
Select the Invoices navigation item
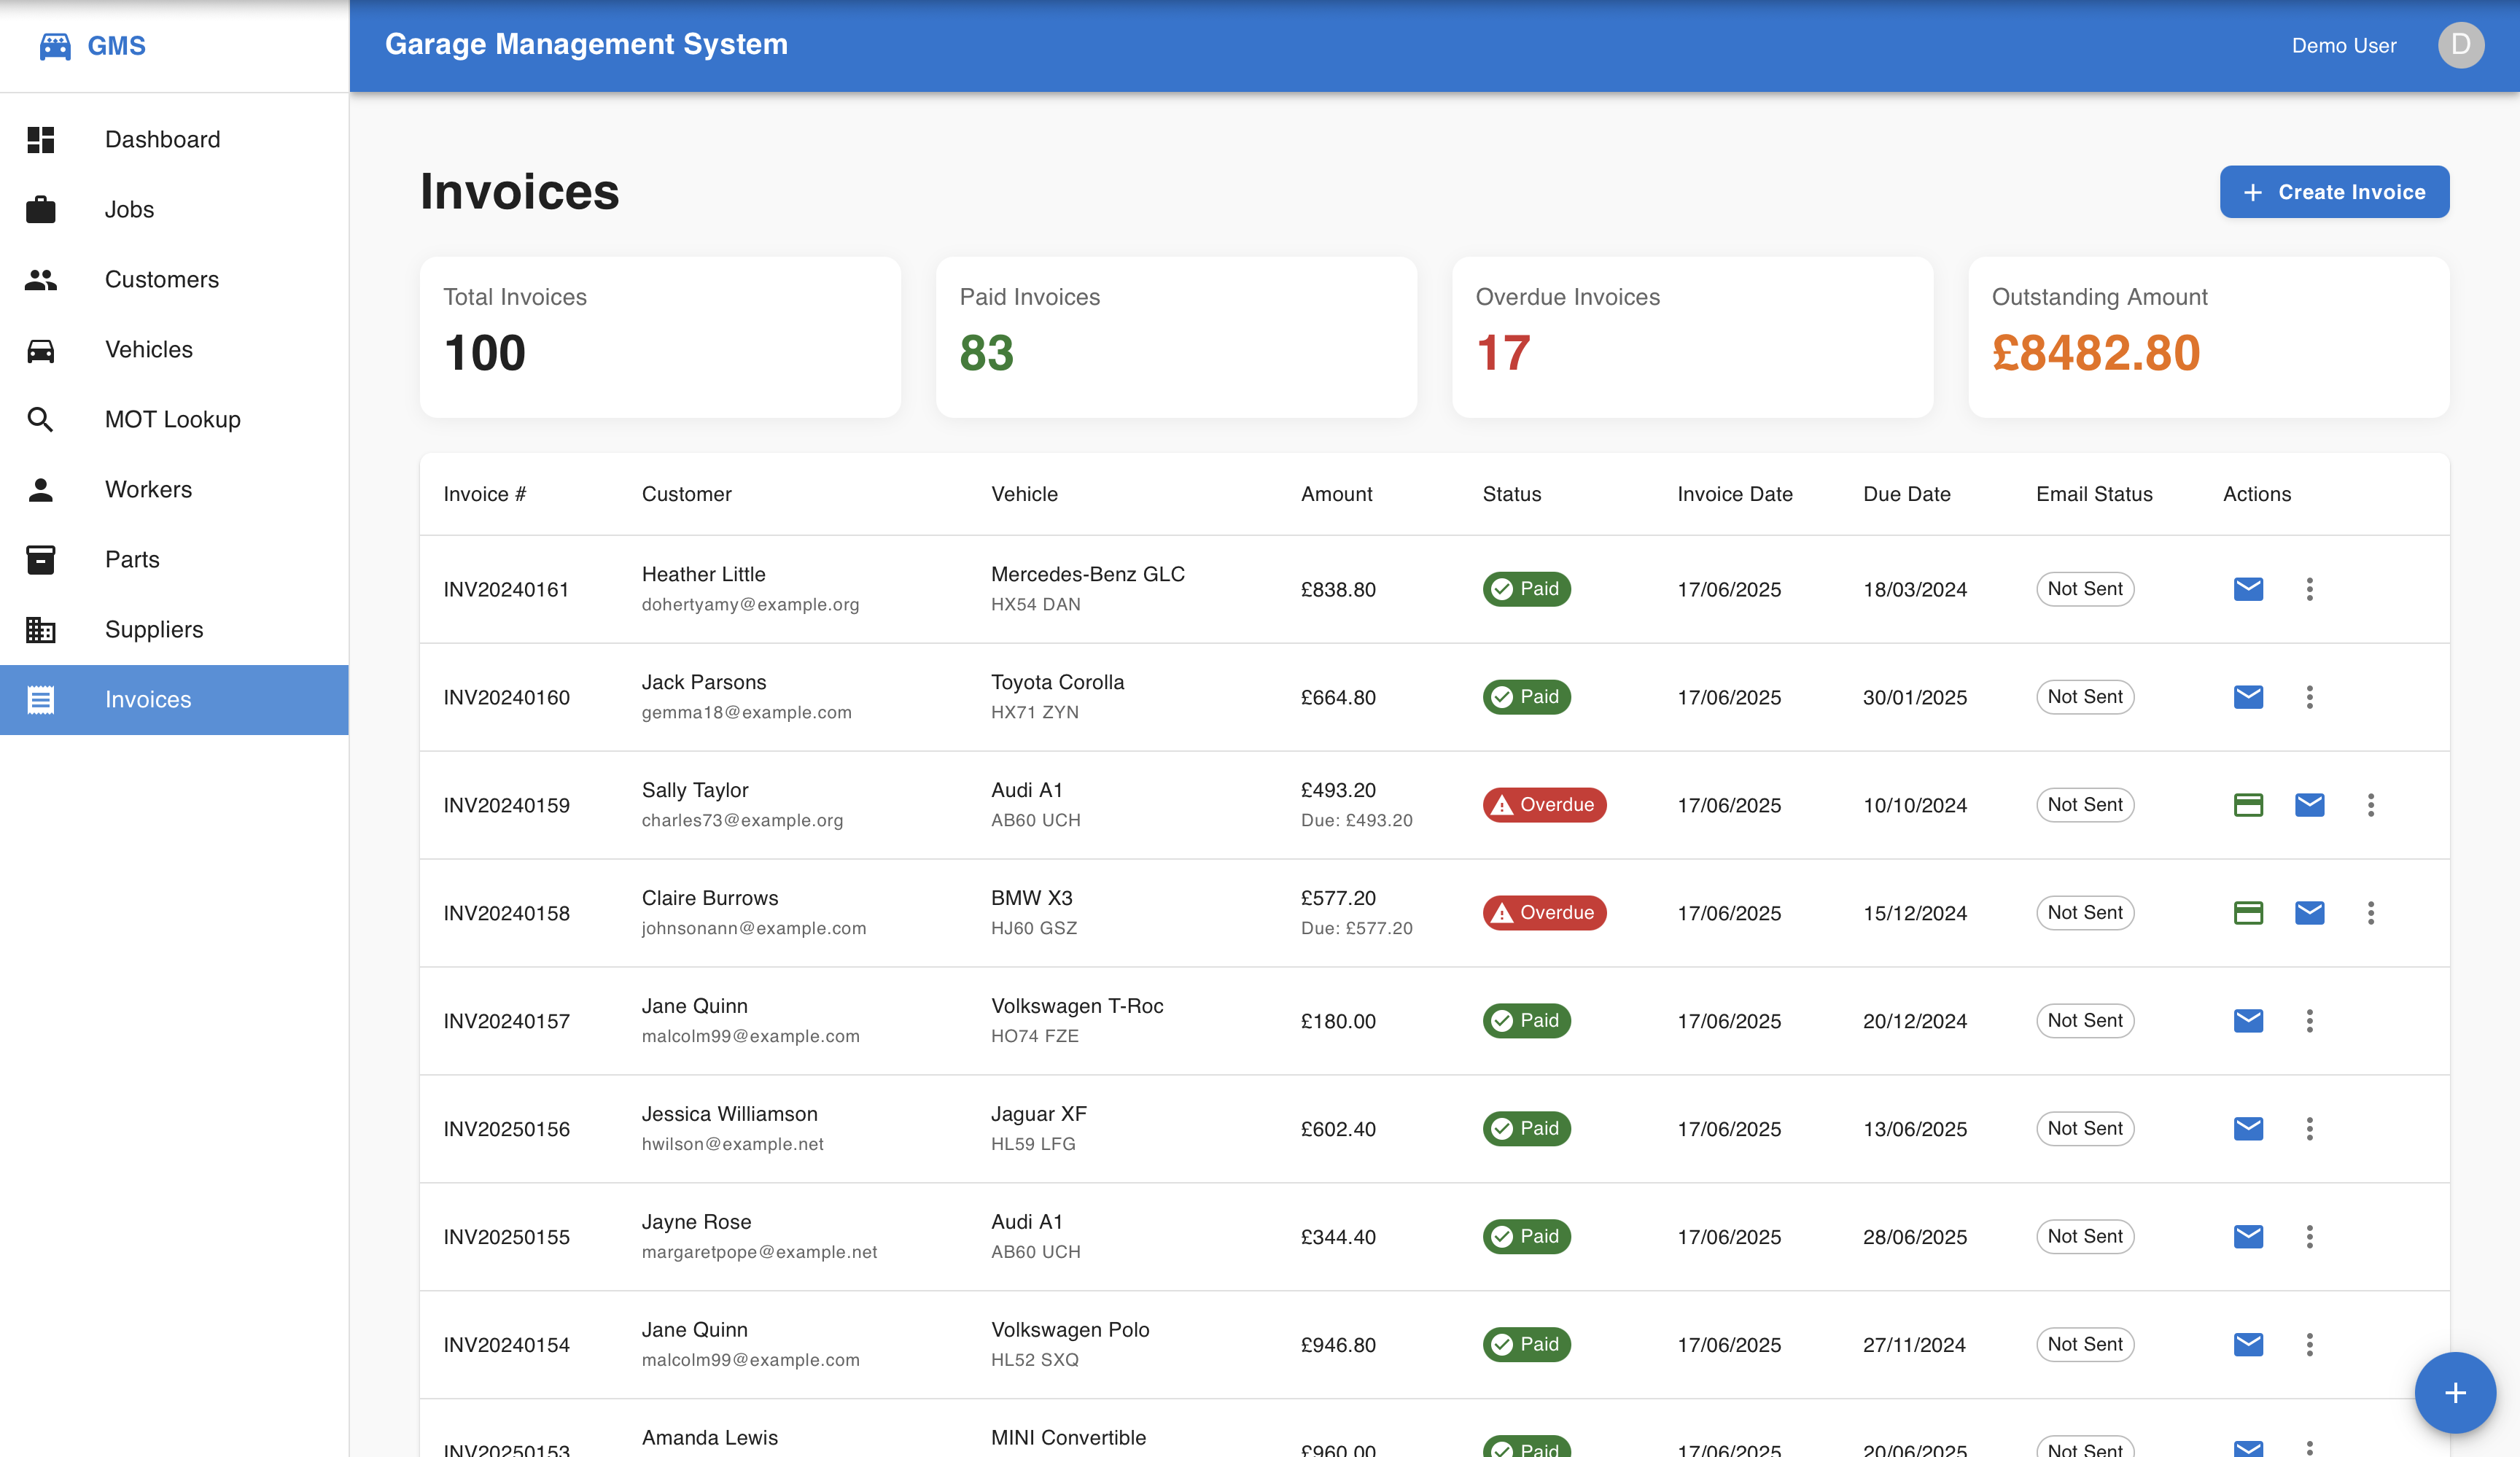tap(148, 699)
